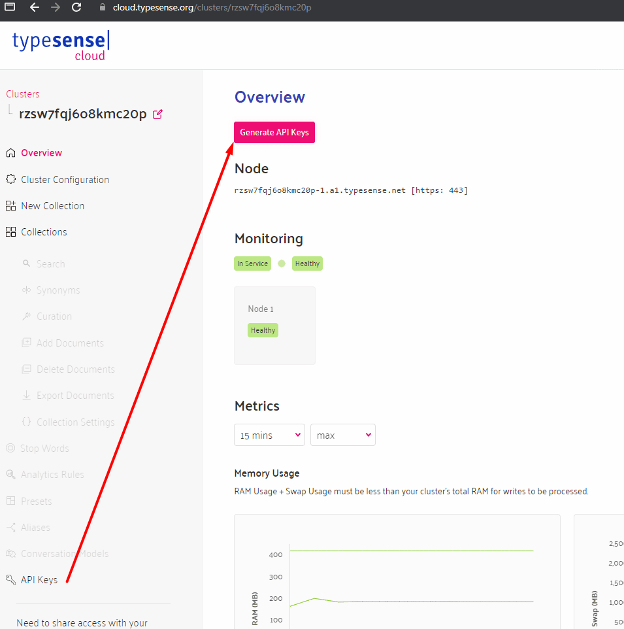Go to New Collection page
Image resolution: width=624 pixels, height=629 pixels.
tap(52, 206)
